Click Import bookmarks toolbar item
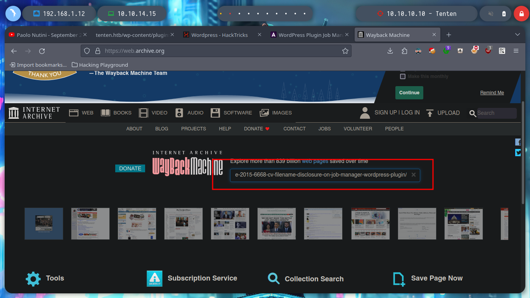 click(38, 65)
